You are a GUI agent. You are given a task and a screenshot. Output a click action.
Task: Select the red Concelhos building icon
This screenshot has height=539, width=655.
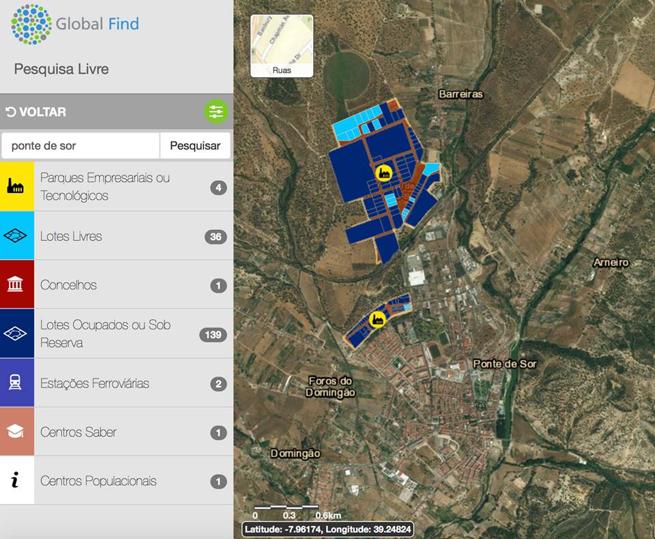16,285
